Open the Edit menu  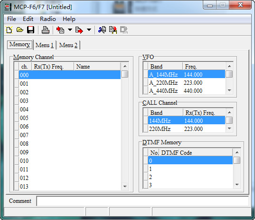(x=28, y=19)
